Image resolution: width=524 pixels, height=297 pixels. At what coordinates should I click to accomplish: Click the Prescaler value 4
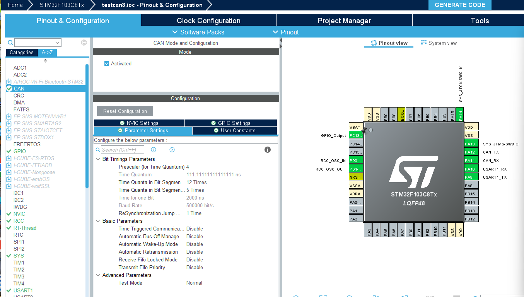pyautogui.click(x=188, y=167)
